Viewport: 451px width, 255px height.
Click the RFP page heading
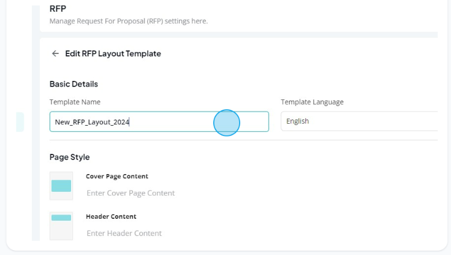58,9
